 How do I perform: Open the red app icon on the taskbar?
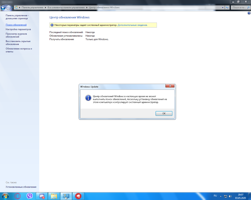(78, 196)
